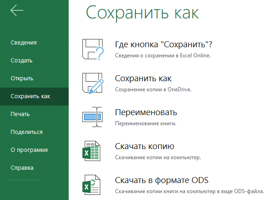Click text Скачивание копии на компьютер.
The height and width of the screenshot is (200, 277).
point(158,157)
